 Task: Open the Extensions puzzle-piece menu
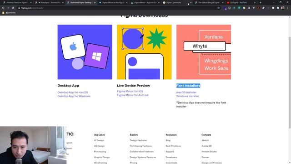278,8
